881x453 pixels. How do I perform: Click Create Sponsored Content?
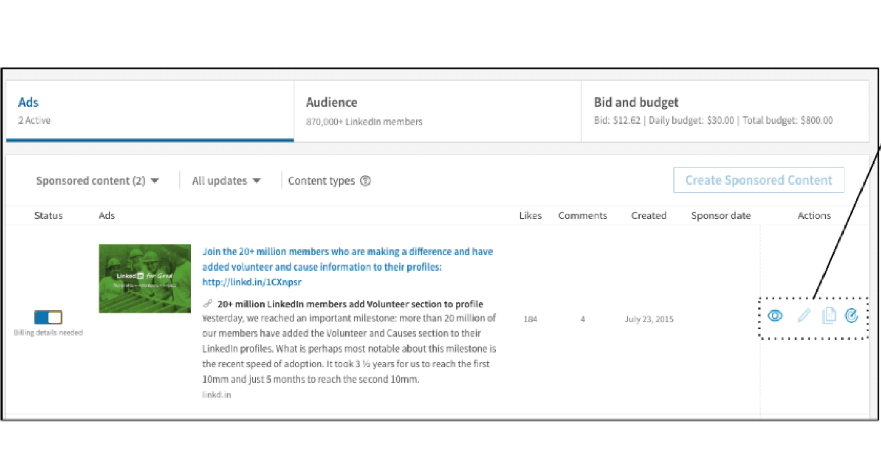pyautogui.click(x=758, y=180)
